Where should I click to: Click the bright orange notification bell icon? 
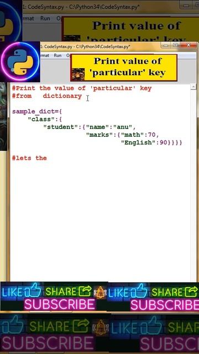click(x=100, y=292)
